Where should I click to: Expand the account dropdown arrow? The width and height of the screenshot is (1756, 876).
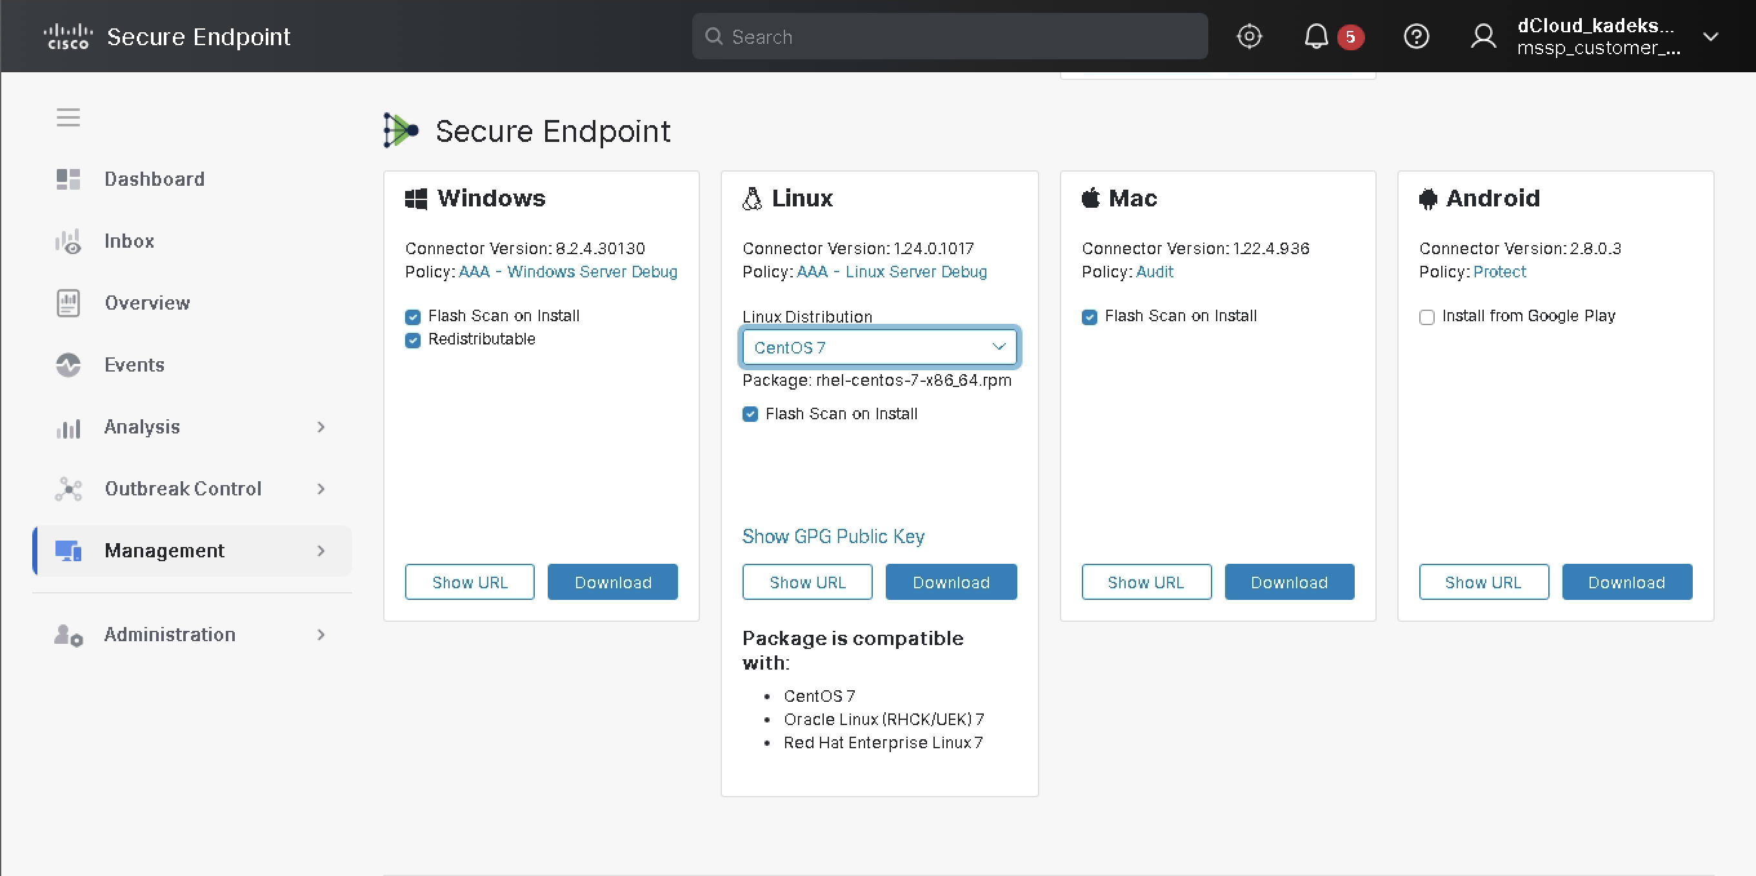pos(1710,36)
